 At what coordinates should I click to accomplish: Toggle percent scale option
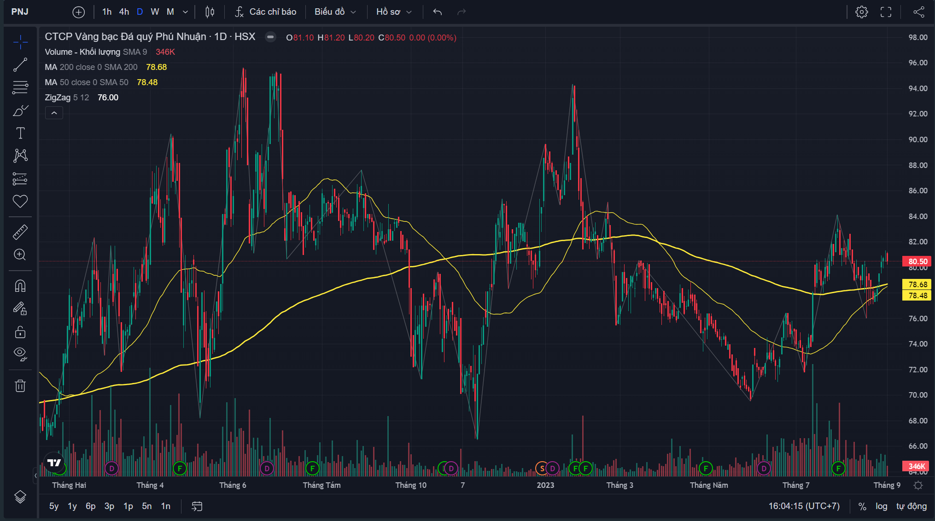click(862, 506)
